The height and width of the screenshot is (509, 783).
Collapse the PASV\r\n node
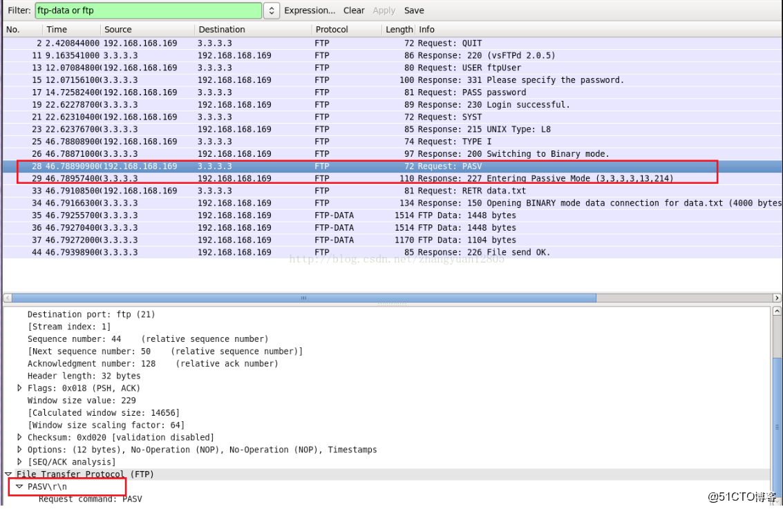(x=19, y=486)
